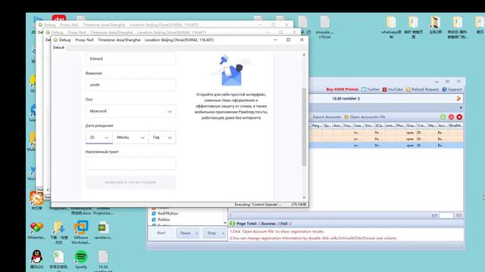
Task: Click the dark red stop round button
Action: (x=459, y=117)
